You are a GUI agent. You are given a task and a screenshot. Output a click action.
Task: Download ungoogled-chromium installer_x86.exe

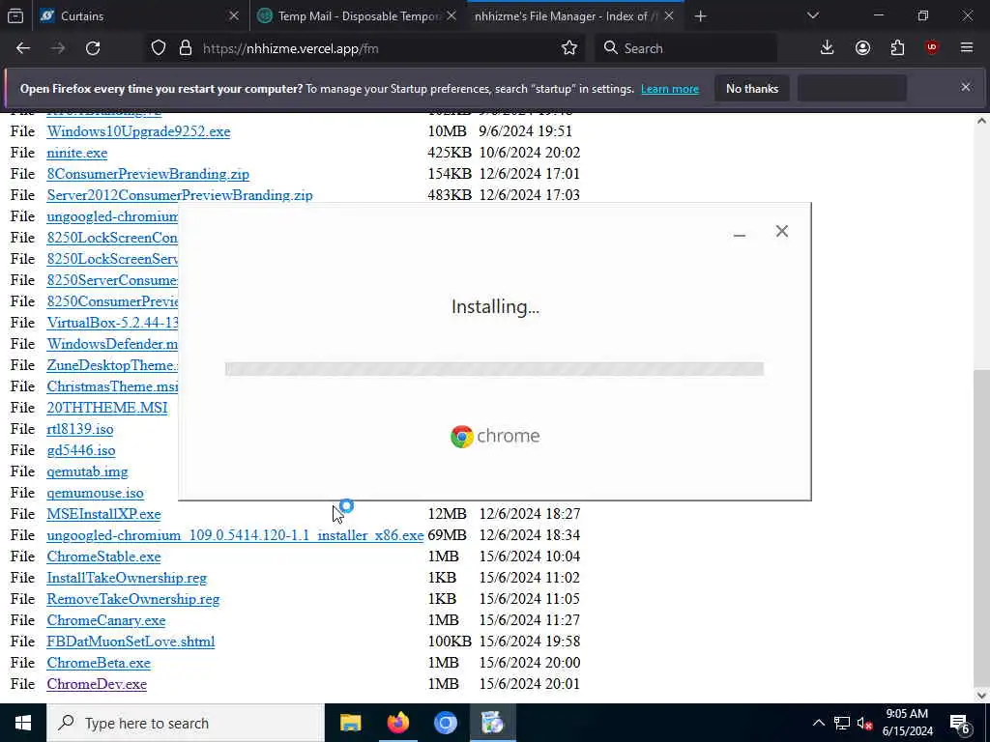coord(235,535)
